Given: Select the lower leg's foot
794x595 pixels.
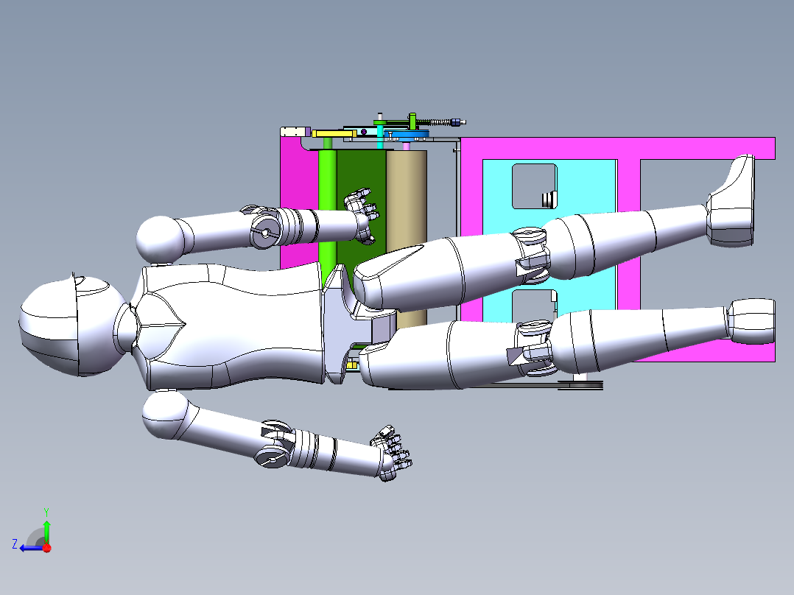Looking at the screenshot, I should point(751,321).
